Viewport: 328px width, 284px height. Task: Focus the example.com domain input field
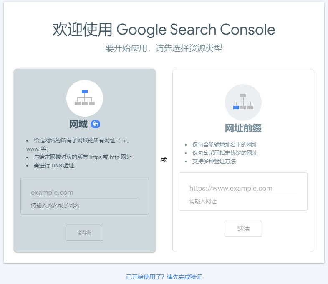pyautogui.click(x=85, y=192)
